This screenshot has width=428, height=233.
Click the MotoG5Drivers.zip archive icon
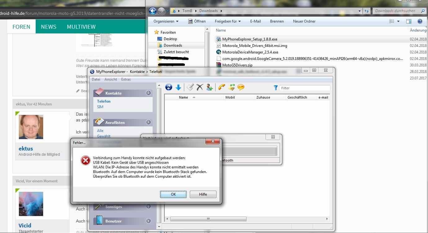[x=219, y=65]
